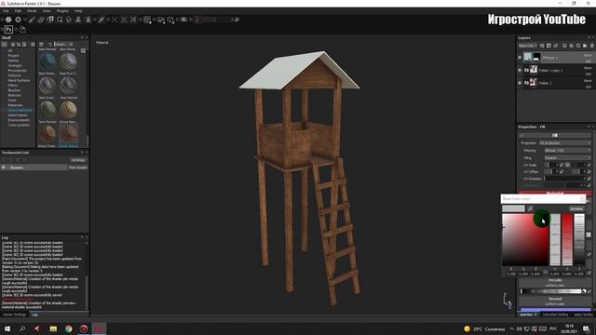Select Brushes in the Shelf tree
This screenshot has height=335, width=596.
coord(15,90)
